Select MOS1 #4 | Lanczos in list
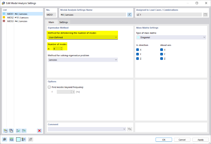Viewport: 211px width, 144px height. [x=22, y=14]
